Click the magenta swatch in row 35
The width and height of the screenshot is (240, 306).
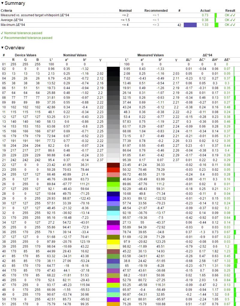[113, 227]
